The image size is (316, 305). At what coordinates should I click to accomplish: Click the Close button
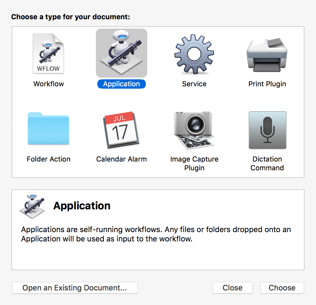232,288
